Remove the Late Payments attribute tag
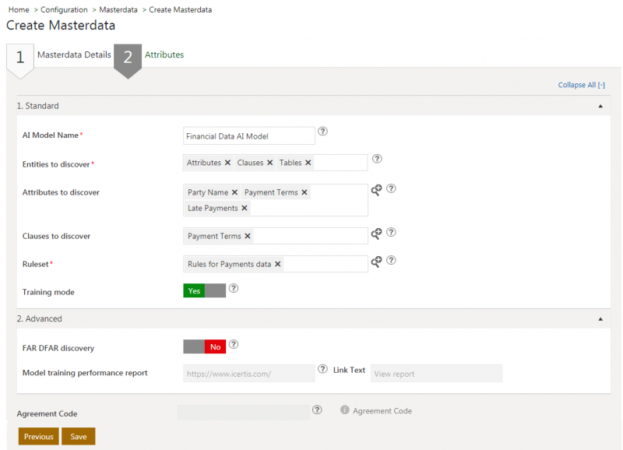This screenshot has height=450, width=623. point(245,208)
